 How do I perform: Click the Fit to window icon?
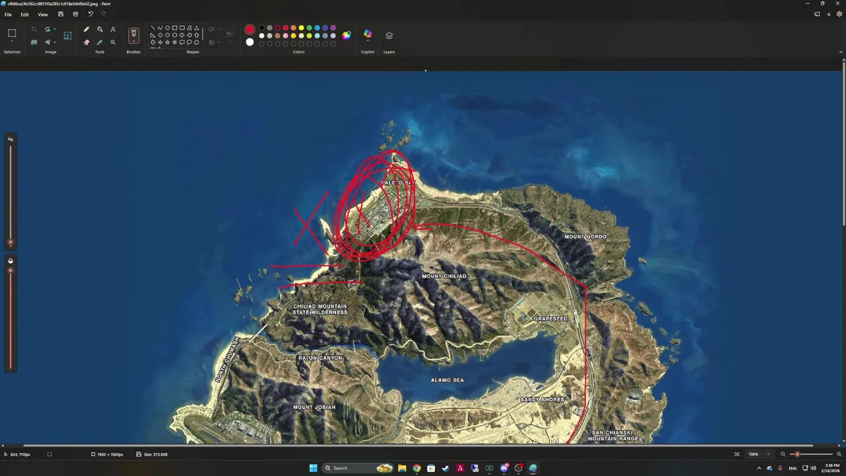click(737, 454)
